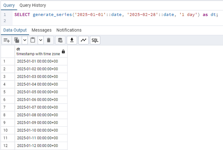Screen dimensions: 223x150
Task: Select the dt column header
Action: (41, 52)
